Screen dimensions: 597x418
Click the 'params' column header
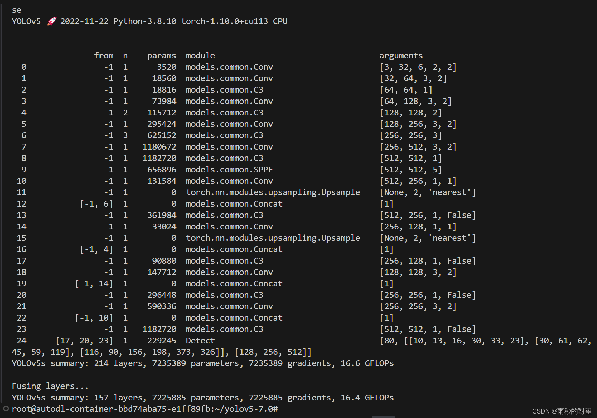(x=161, y=56)
